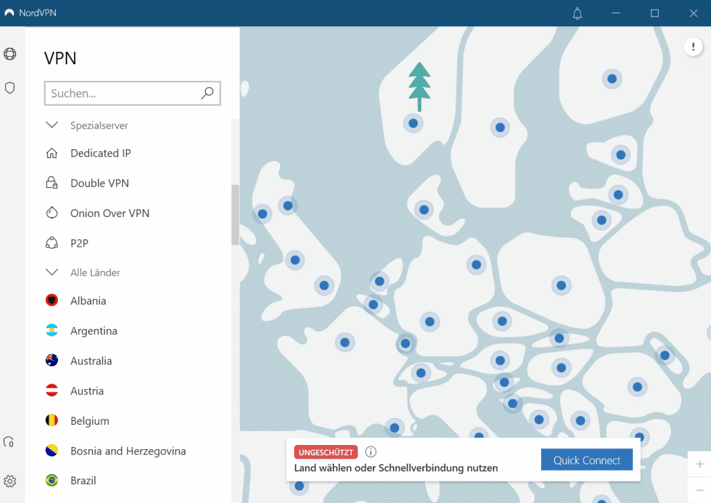711x503 pixels.
Task: Choose P2P specialty server
Action: pyautogui.click(x=79, y=243)
